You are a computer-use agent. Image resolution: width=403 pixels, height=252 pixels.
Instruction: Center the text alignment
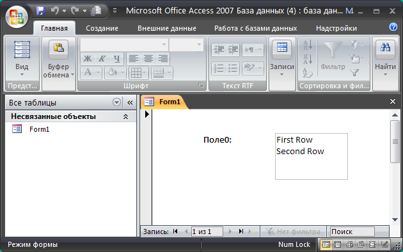tap(148, 59)
